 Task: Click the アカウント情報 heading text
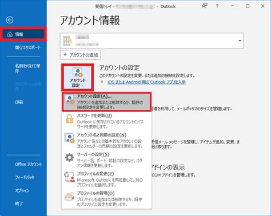click(x=90, y=21)
